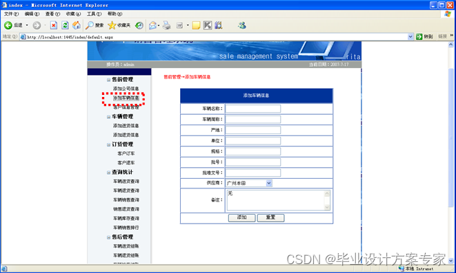Screen dimensions: 456x273
Task: Open the Mail envelope icon
Action: coord(152,25)
